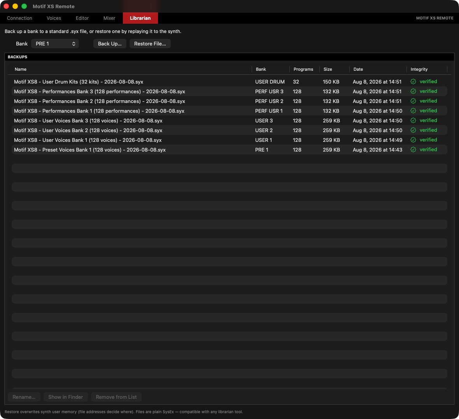459x419 pixels.
Task: Click the 150 KB size value
Action: pos(331,82)
